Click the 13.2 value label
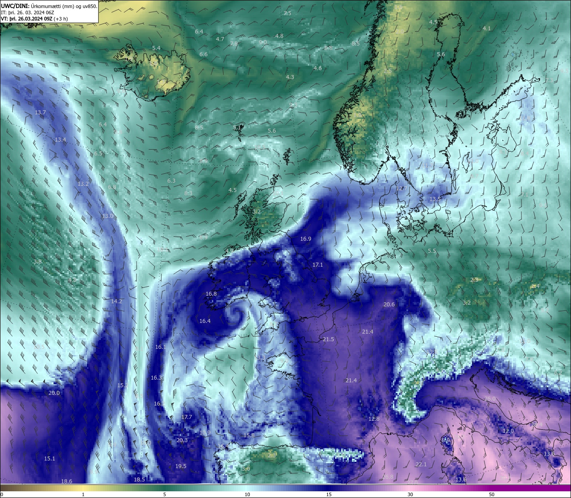This screenshot has width=571, height=498. 83,184
